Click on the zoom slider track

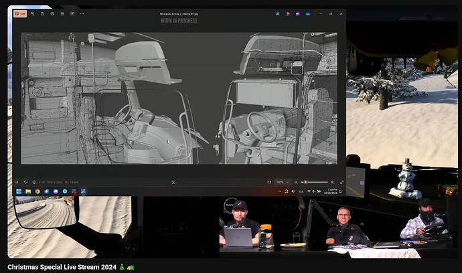coord(316,182)
